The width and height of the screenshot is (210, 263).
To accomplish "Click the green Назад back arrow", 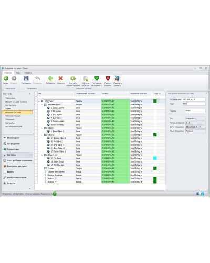I will click(x=6, y=78).
